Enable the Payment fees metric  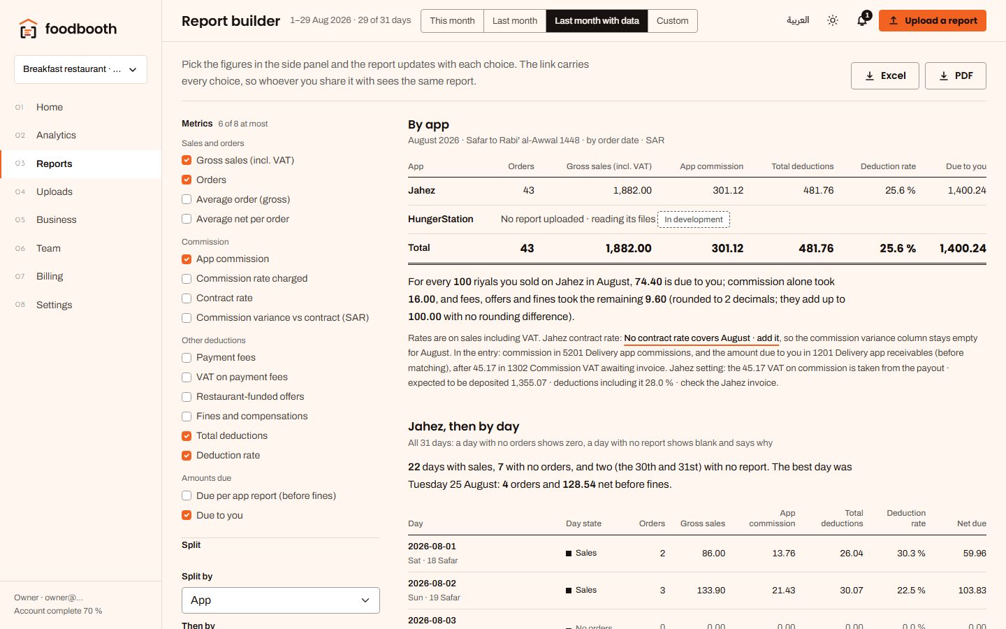187,357
